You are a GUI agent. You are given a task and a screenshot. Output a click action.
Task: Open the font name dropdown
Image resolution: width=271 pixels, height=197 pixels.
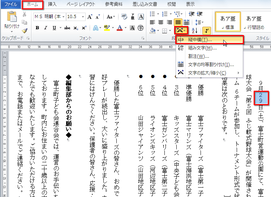64,17
